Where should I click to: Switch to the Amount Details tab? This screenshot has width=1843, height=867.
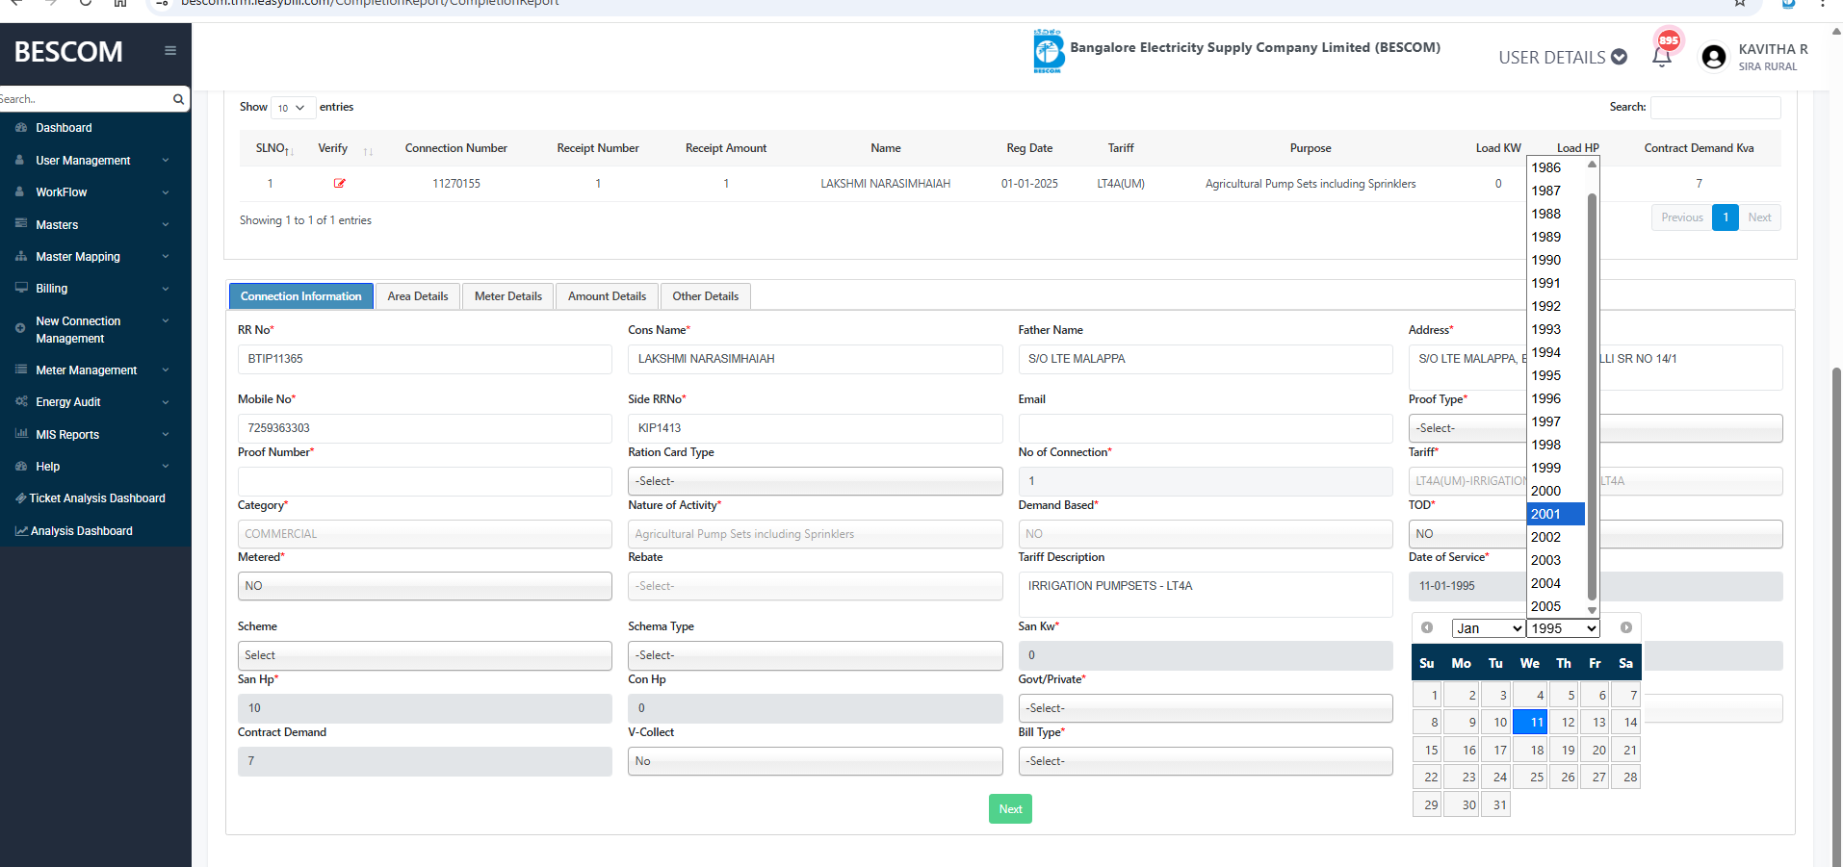coord(607,296)
